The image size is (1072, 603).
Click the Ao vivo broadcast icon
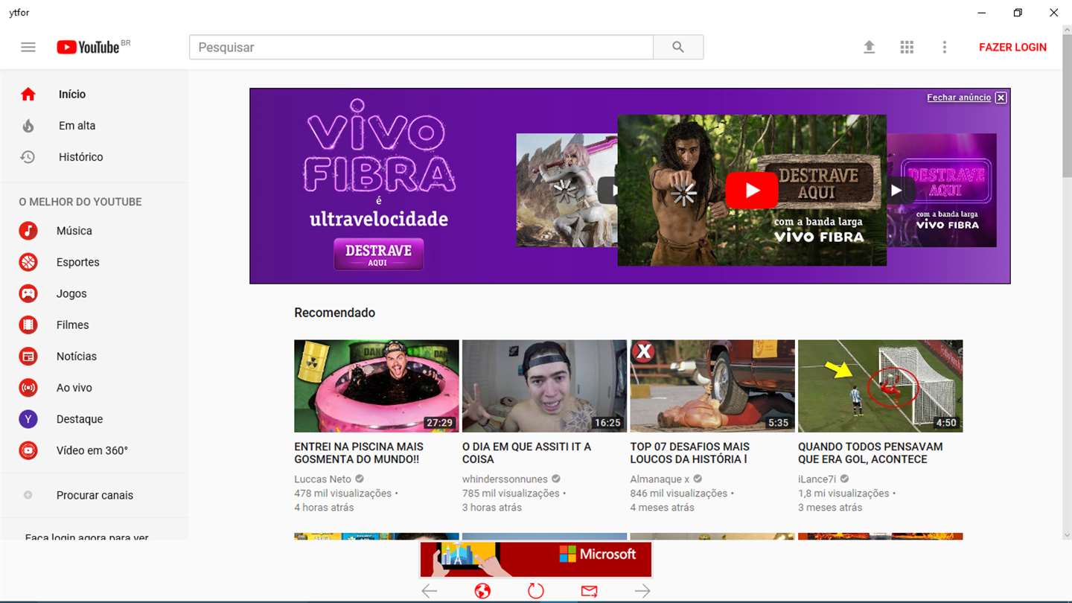28,388
